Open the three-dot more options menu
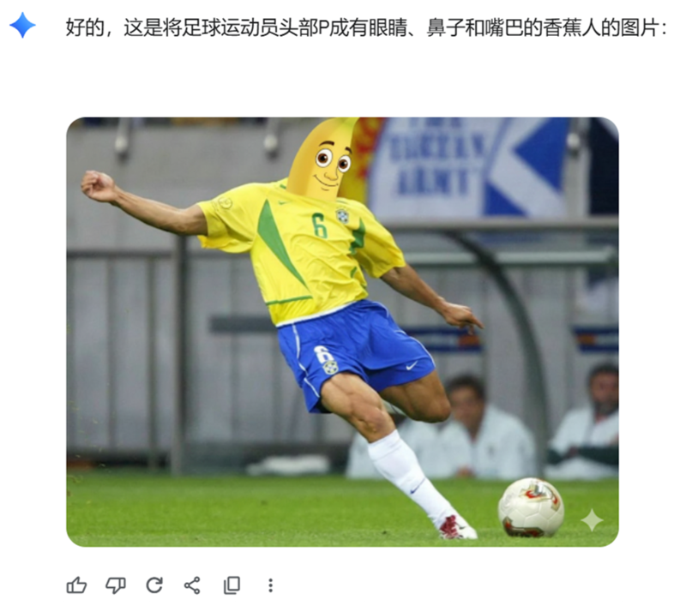Image resolution: width=686 pixels, height=606 pixels. [270, 585]
